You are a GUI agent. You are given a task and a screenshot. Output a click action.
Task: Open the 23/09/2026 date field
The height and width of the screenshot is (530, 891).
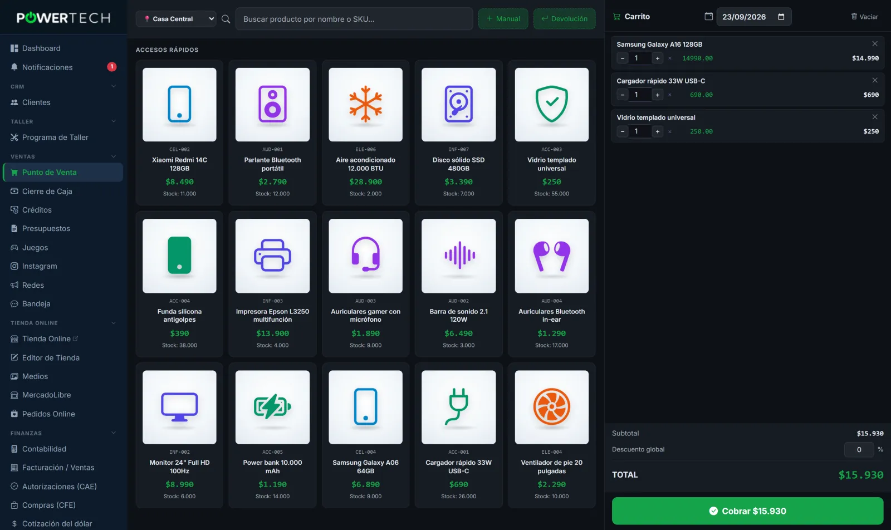pos(753,17)
